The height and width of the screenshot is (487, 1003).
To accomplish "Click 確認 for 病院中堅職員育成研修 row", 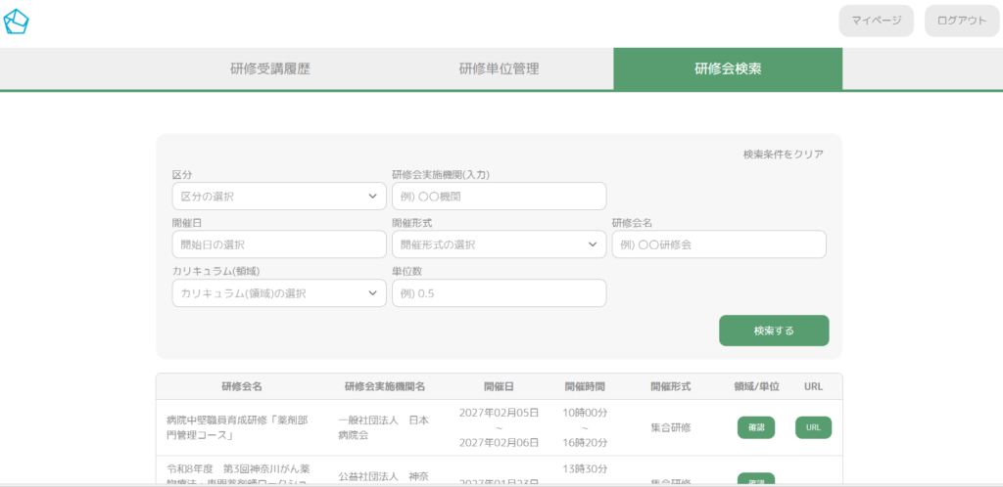I will click(756, 427).
